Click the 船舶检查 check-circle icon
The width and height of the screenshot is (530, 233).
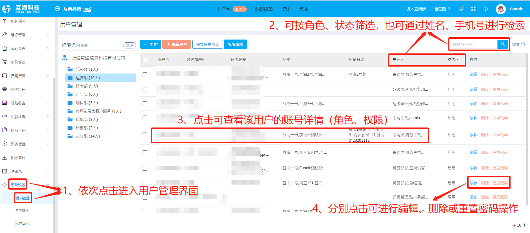click(4, 116)
